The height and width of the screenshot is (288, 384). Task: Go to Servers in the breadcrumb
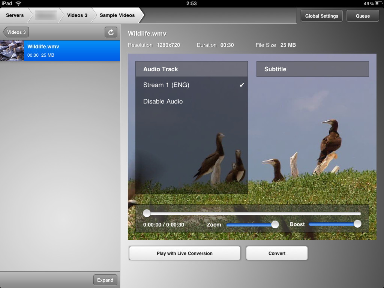click(15, 15)
